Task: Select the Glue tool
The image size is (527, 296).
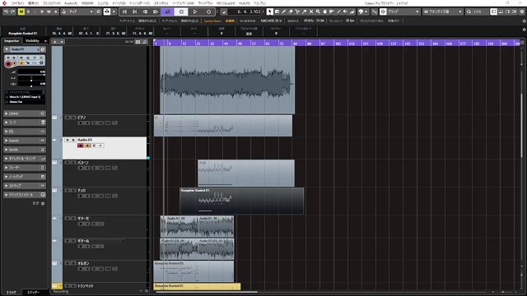Action: click(x=304, y=12)
